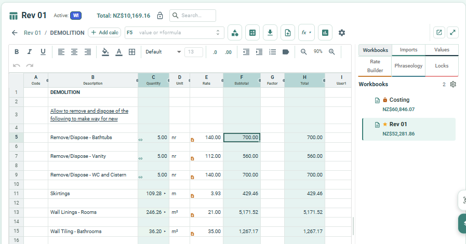Increase decimal places button
The image size is (466, 244).
(x=228, y=52)
